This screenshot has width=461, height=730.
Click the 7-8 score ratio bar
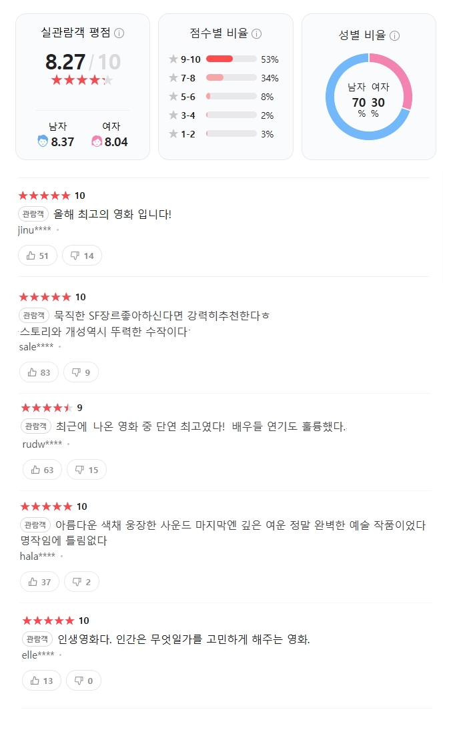click(232, 78)
